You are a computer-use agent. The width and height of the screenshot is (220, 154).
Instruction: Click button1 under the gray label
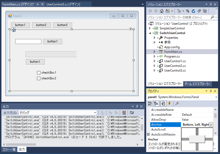[x=35, y=62]
